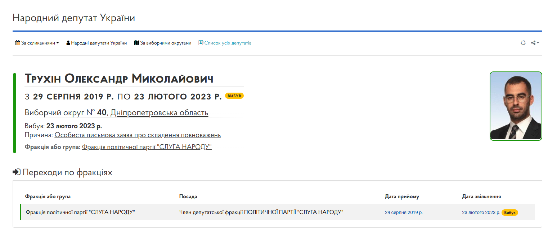Click the Фракція або група column header
The width and height of the screenshot is (557, 228).
tap(48, 196)
